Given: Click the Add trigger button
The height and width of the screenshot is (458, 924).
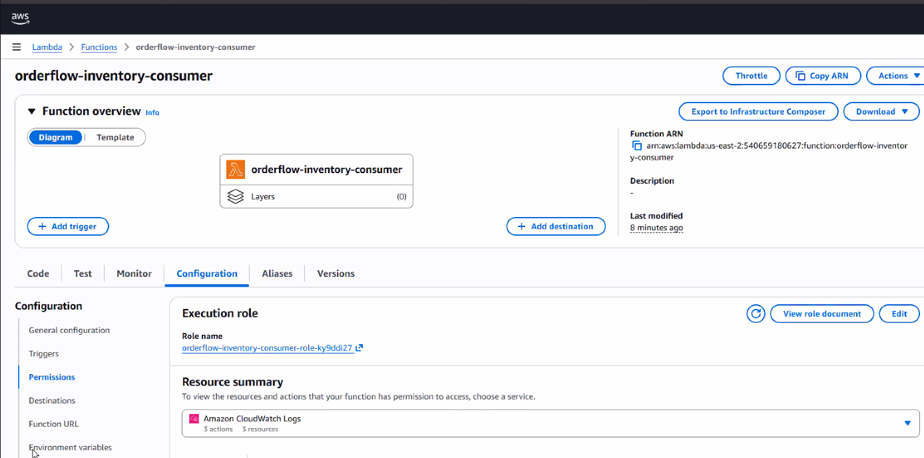Looking at the screenshot, I should (x=68, y=226).
